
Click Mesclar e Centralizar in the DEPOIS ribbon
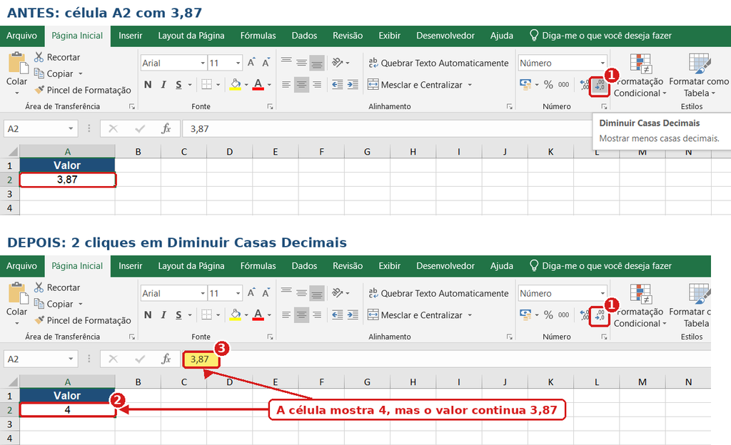pos(415,316)
